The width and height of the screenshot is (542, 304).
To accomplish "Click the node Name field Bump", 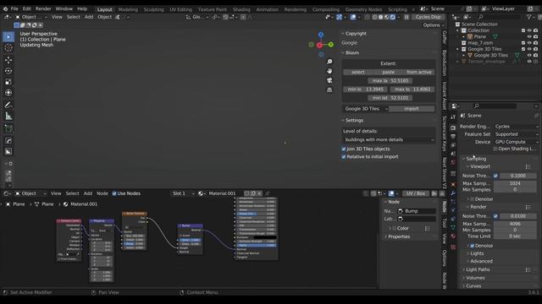I will coord(416,211).
